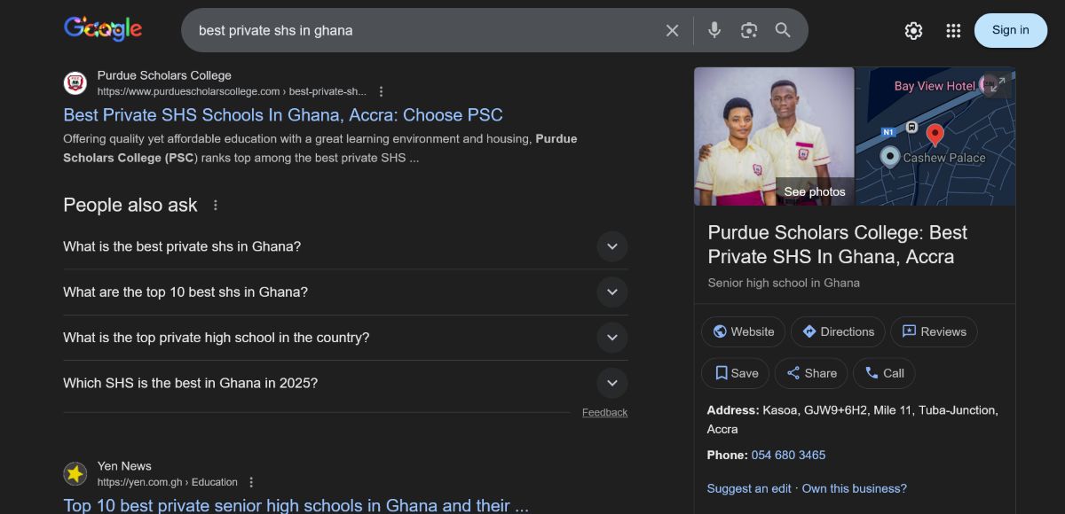
Task: Get Directions to Purdue Scholars College
Action: tap(838, 331)
